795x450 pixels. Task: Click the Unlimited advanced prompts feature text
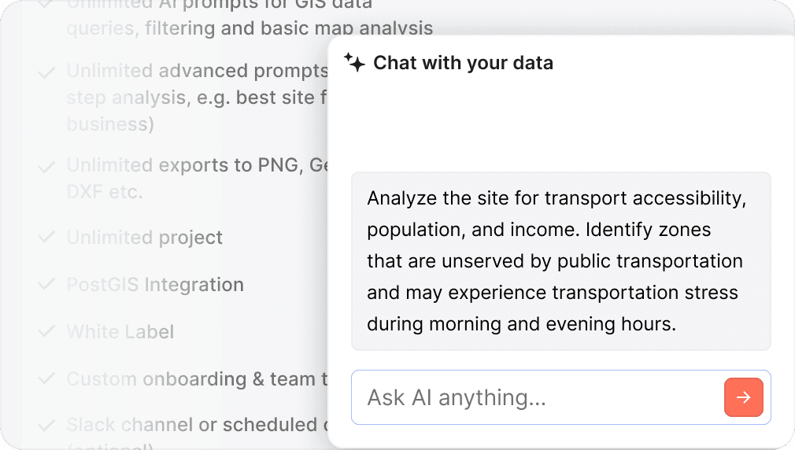197,71
